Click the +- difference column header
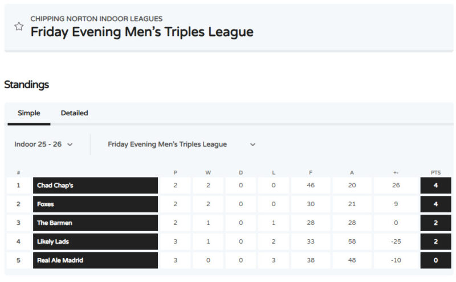This screenshot has height=282, width=456. (x=396, y=172)
